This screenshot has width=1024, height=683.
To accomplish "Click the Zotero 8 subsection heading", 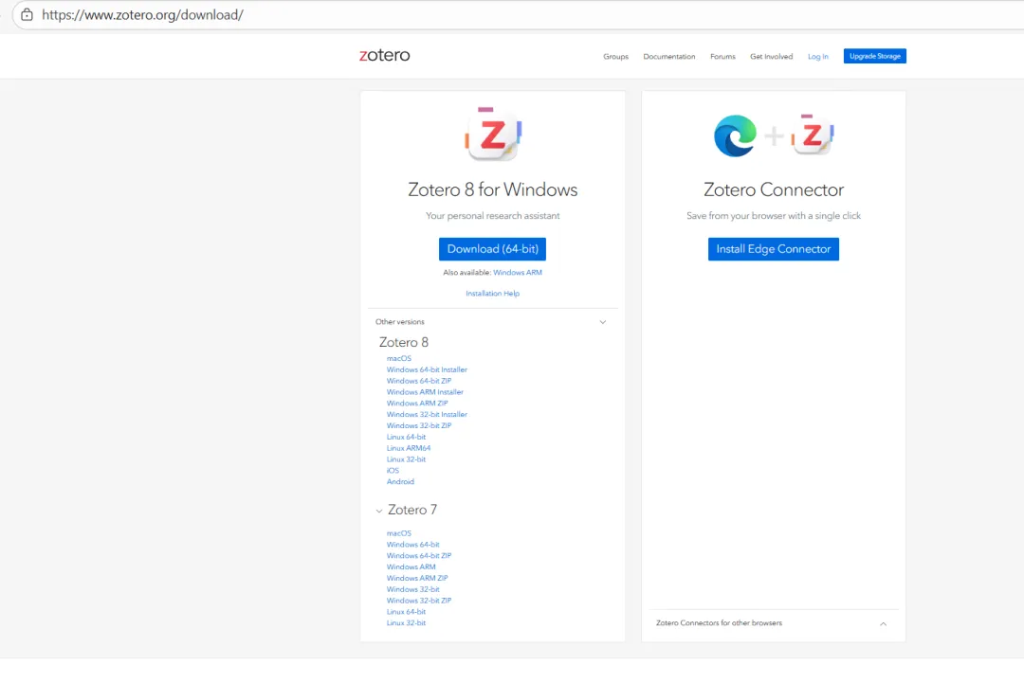I will 404,343.
